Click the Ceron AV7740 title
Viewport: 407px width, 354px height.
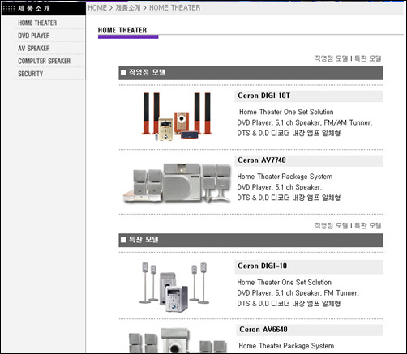tap(262, 160)
